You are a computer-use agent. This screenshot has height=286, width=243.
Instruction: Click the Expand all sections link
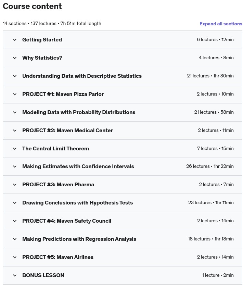click(x=221, y=24)
